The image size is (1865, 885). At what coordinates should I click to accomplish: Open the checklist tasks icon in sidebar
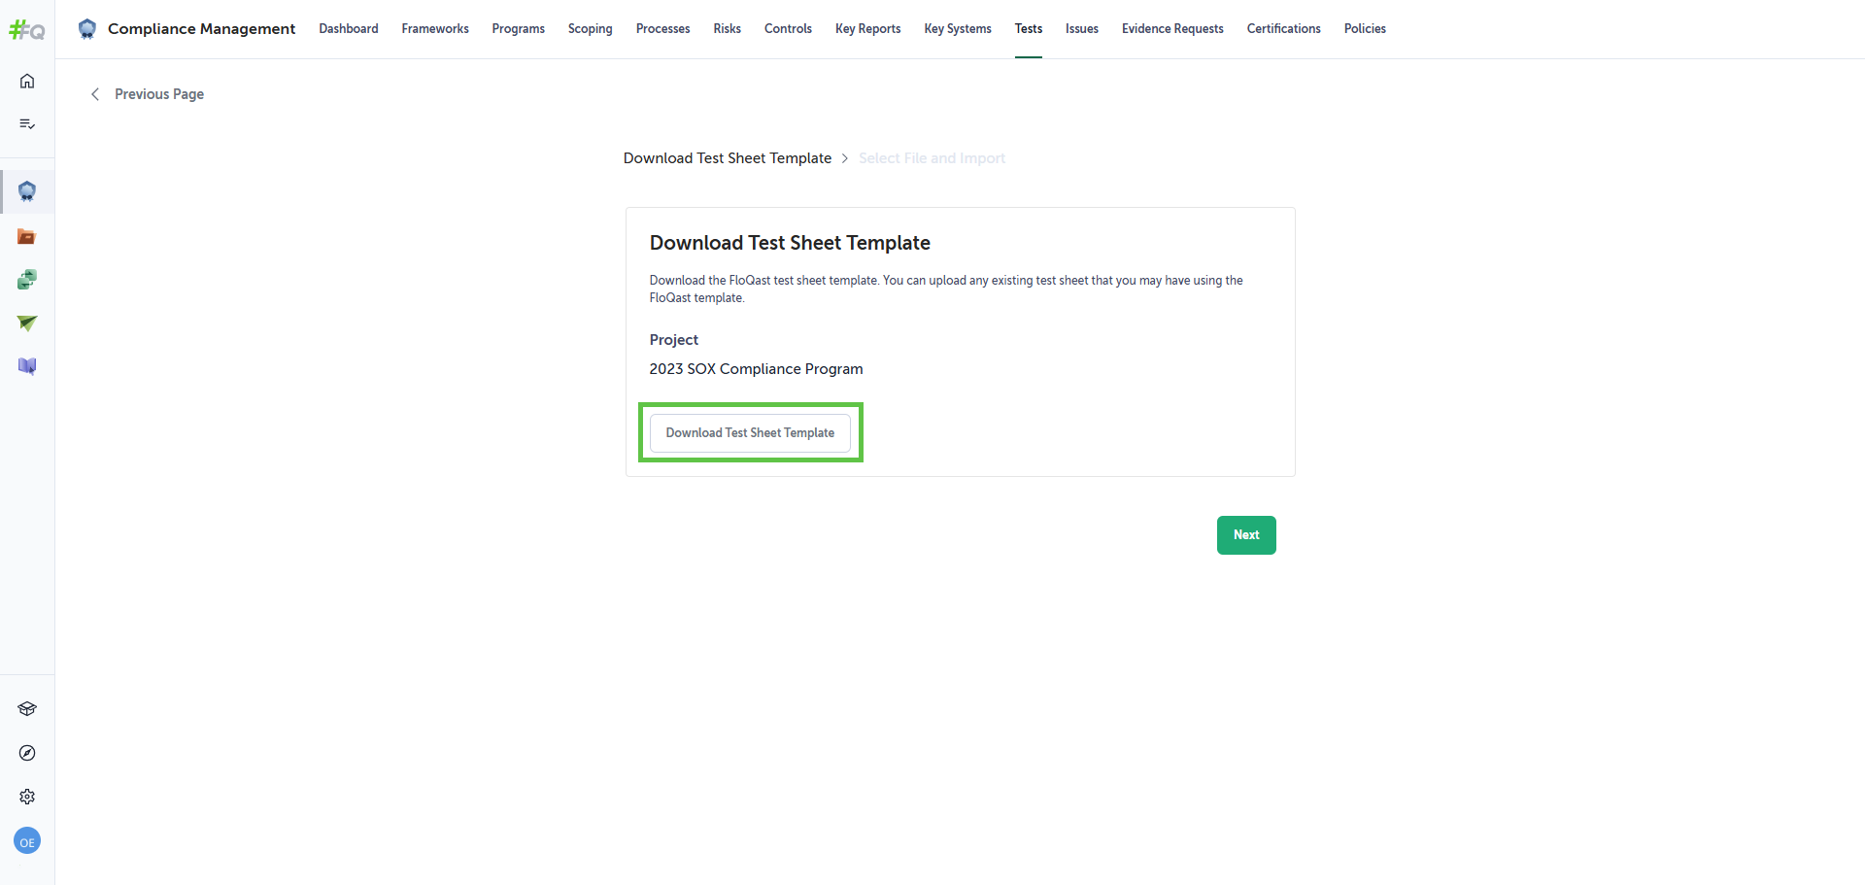[27, 123]
